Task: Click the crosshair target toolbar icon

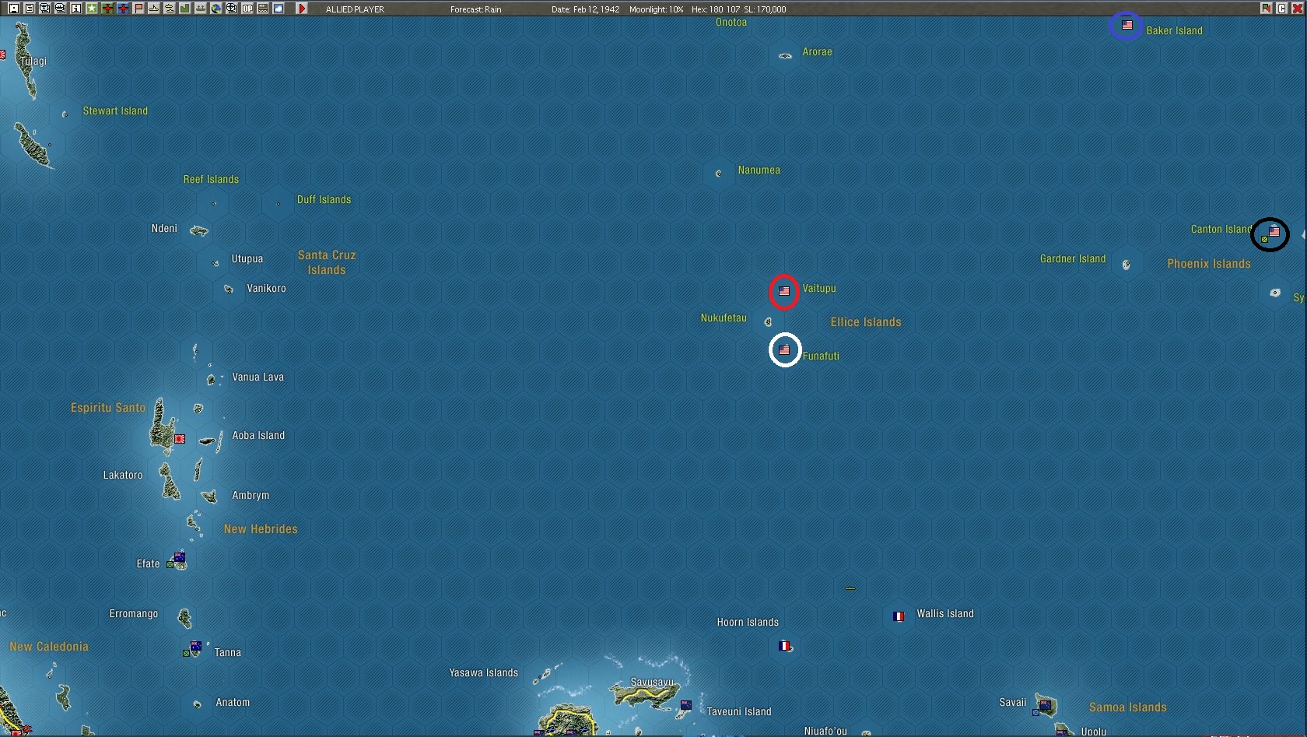Action: (x=231, y=9)
